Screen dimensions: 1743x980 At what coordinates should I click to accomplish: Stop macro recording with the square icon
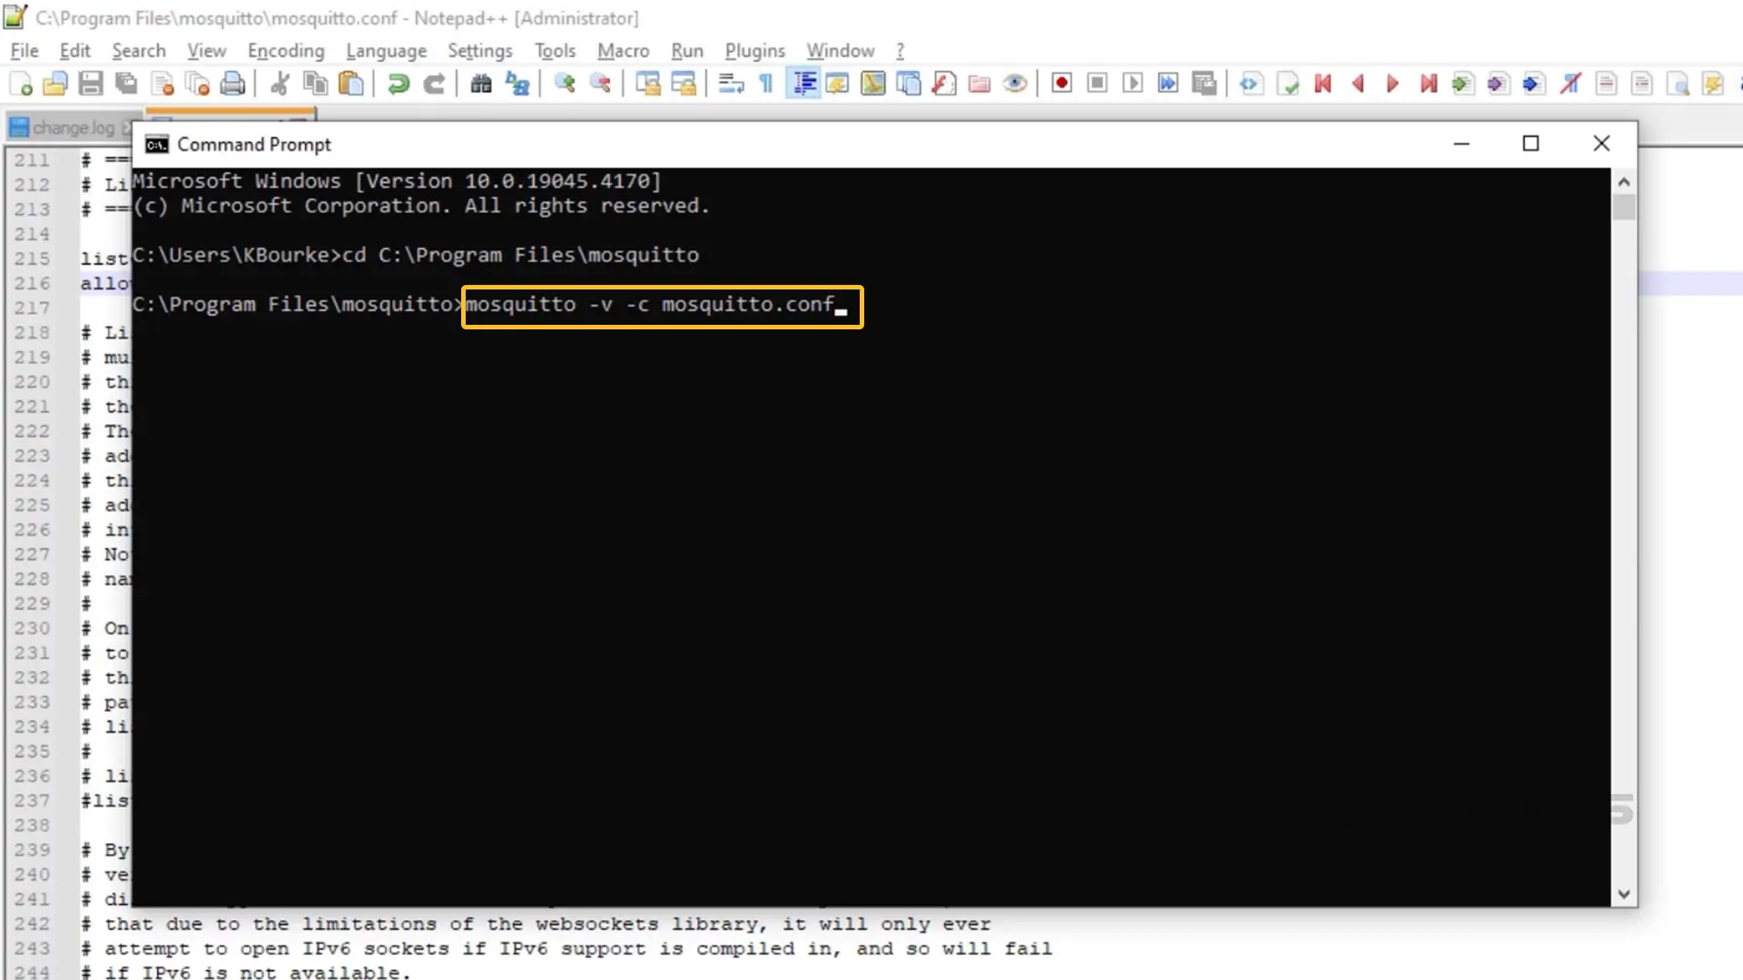(1097, 84)
